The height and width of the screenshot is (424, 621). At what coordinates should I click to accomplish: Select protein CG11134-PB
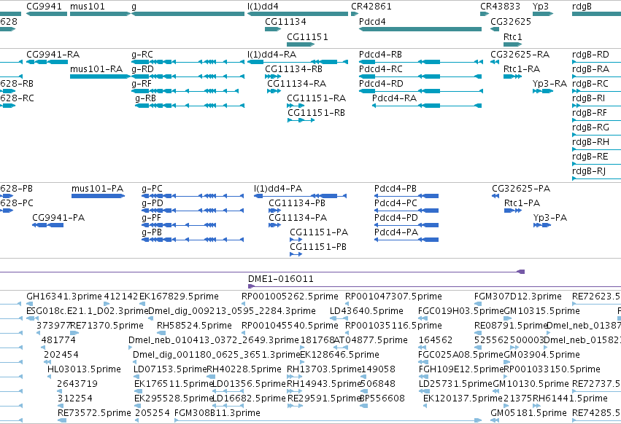(274, 211)
